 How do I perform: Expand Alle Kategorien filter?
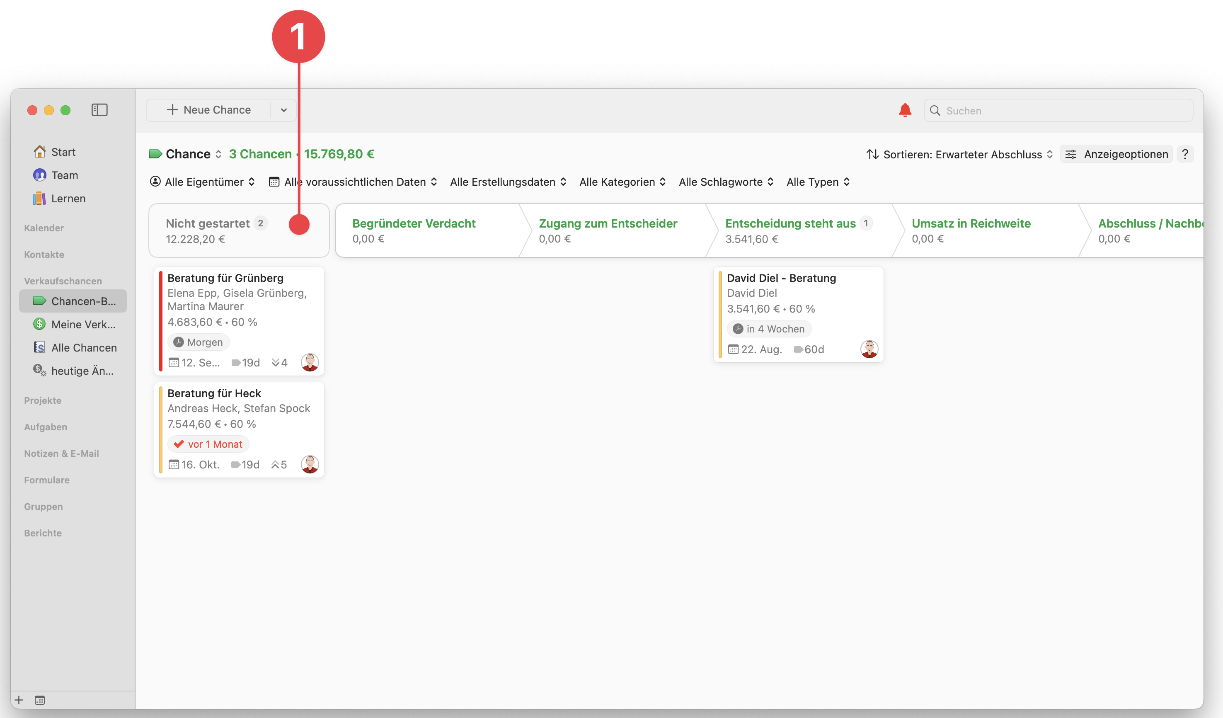click(x=622, y=182)
